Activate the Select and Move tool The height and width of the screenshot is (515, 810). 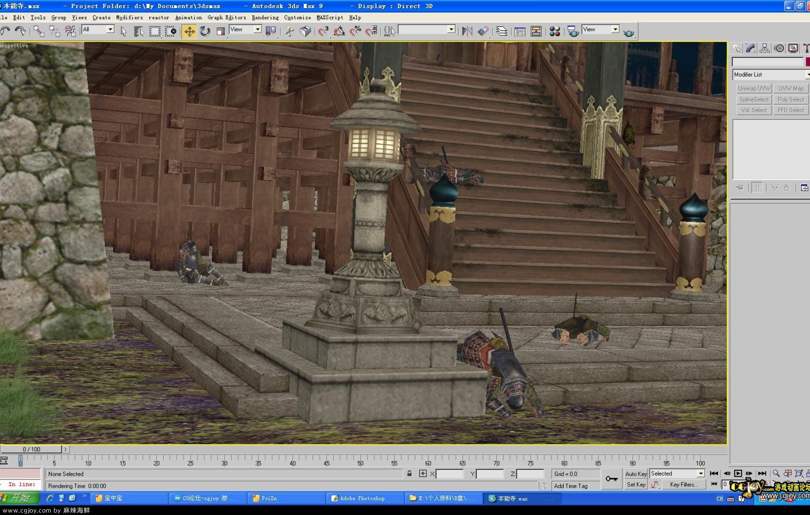[189, 31]
